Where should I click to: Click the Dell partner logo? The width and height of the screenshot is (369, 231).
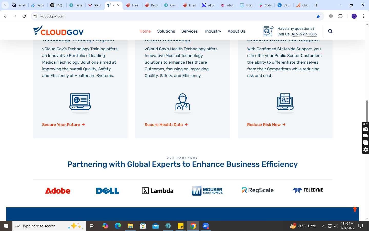tap(108, 191)
